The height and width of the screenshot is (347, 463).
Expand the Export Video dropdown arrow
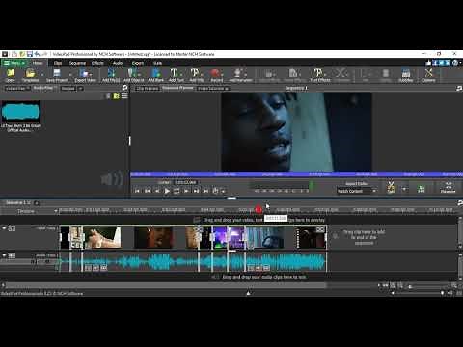(x=91, y=75)
